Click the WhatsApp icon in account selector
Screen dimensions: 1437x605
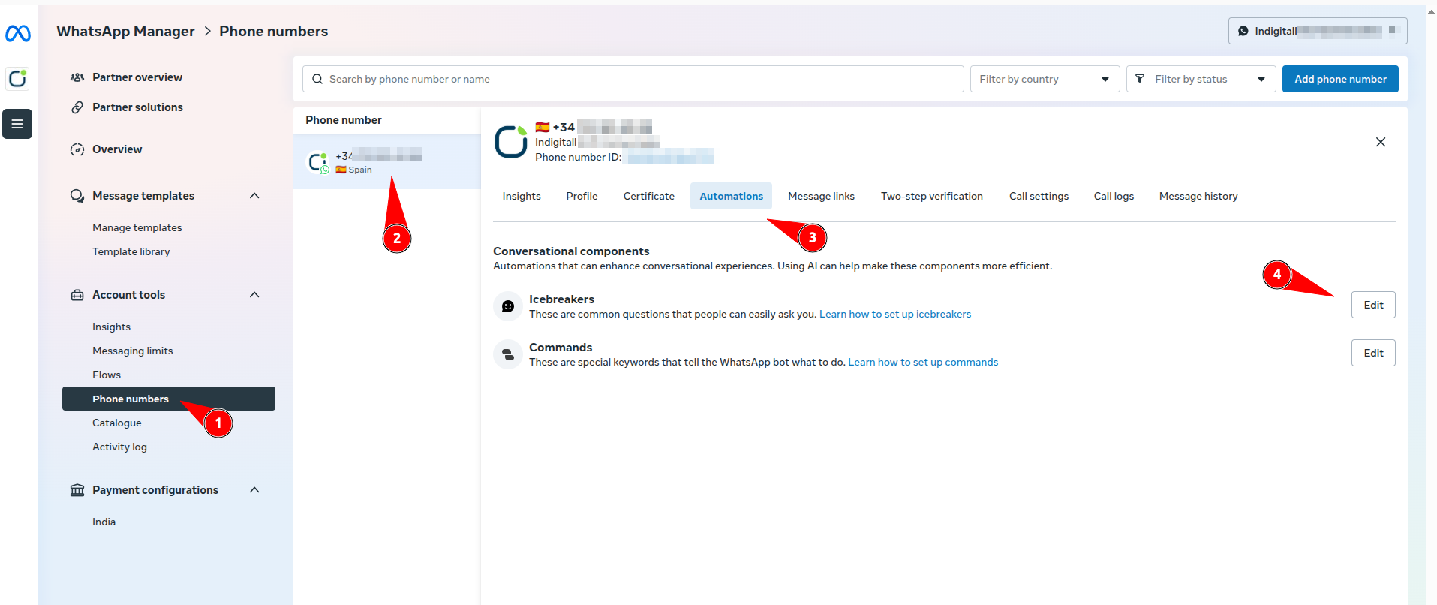[1243, 31]
